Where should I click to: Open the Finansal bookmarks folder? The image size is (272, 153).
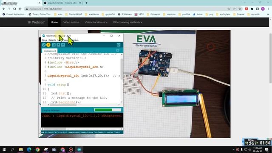tap(239, 14)
